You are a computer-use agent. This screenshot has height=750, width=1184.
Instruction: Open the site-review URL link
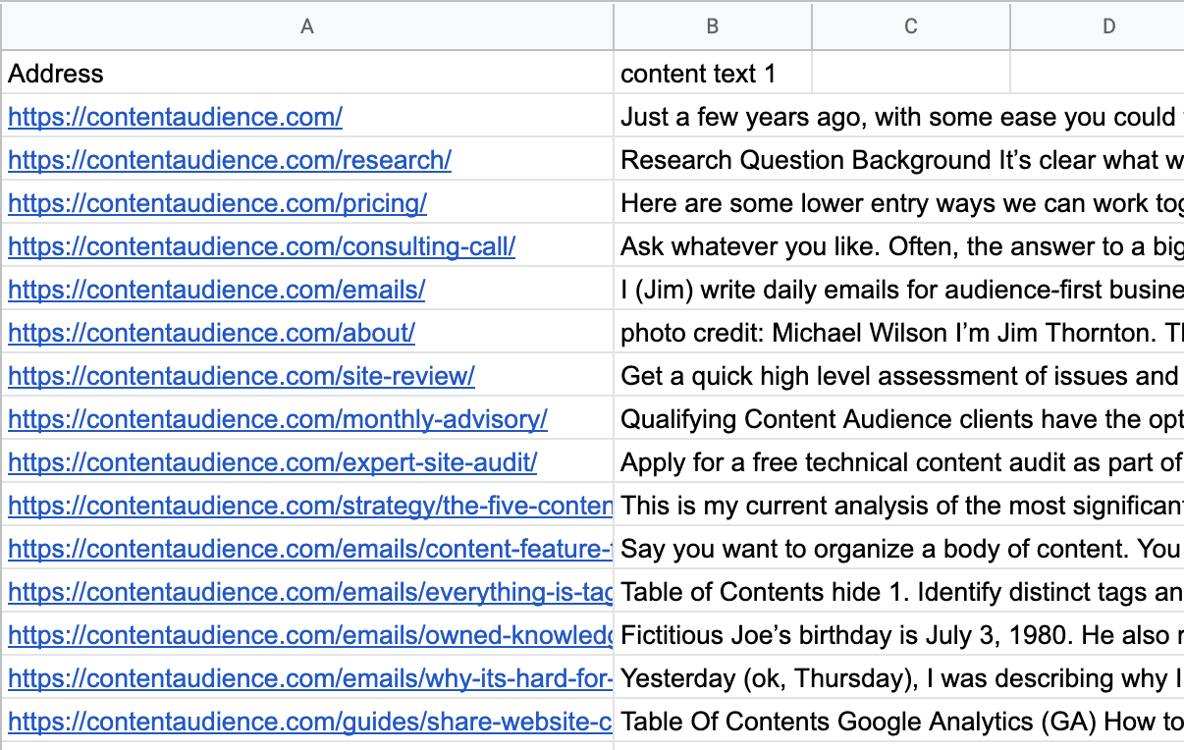pyautogui.click(x=241, y=376)
